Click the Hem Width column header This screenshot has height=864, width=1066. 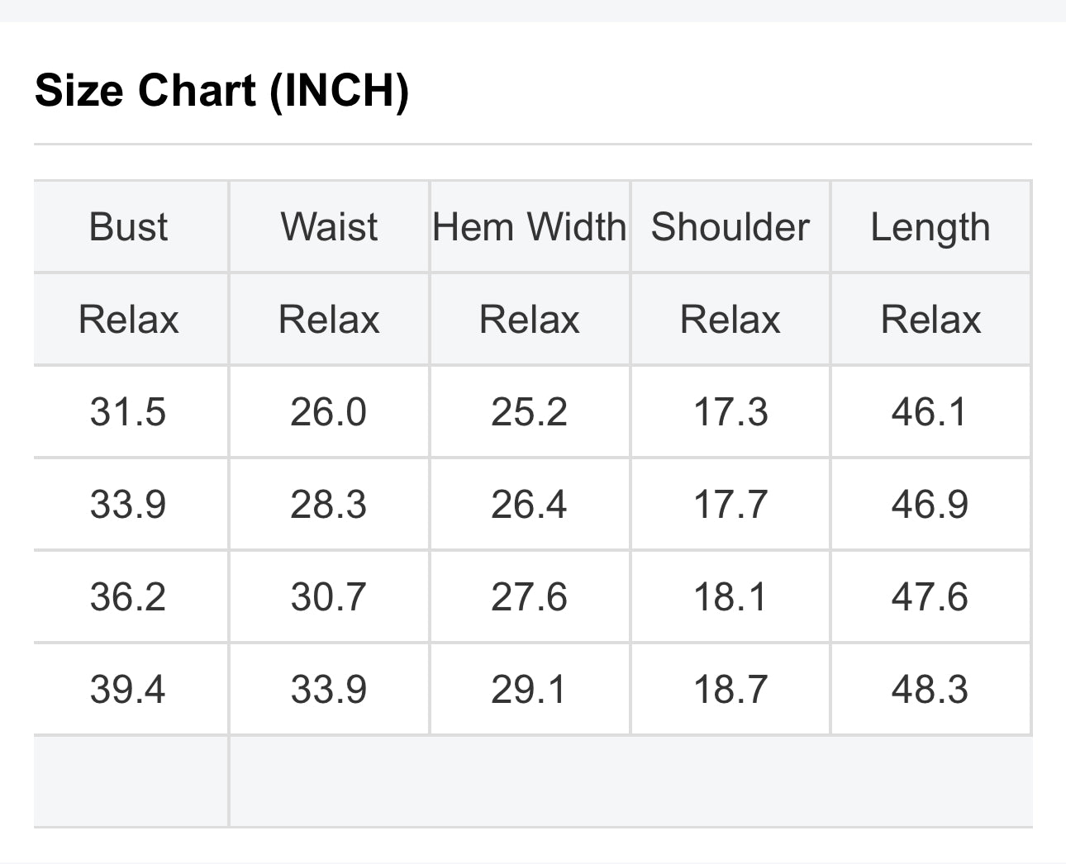[x=529, y=226]
